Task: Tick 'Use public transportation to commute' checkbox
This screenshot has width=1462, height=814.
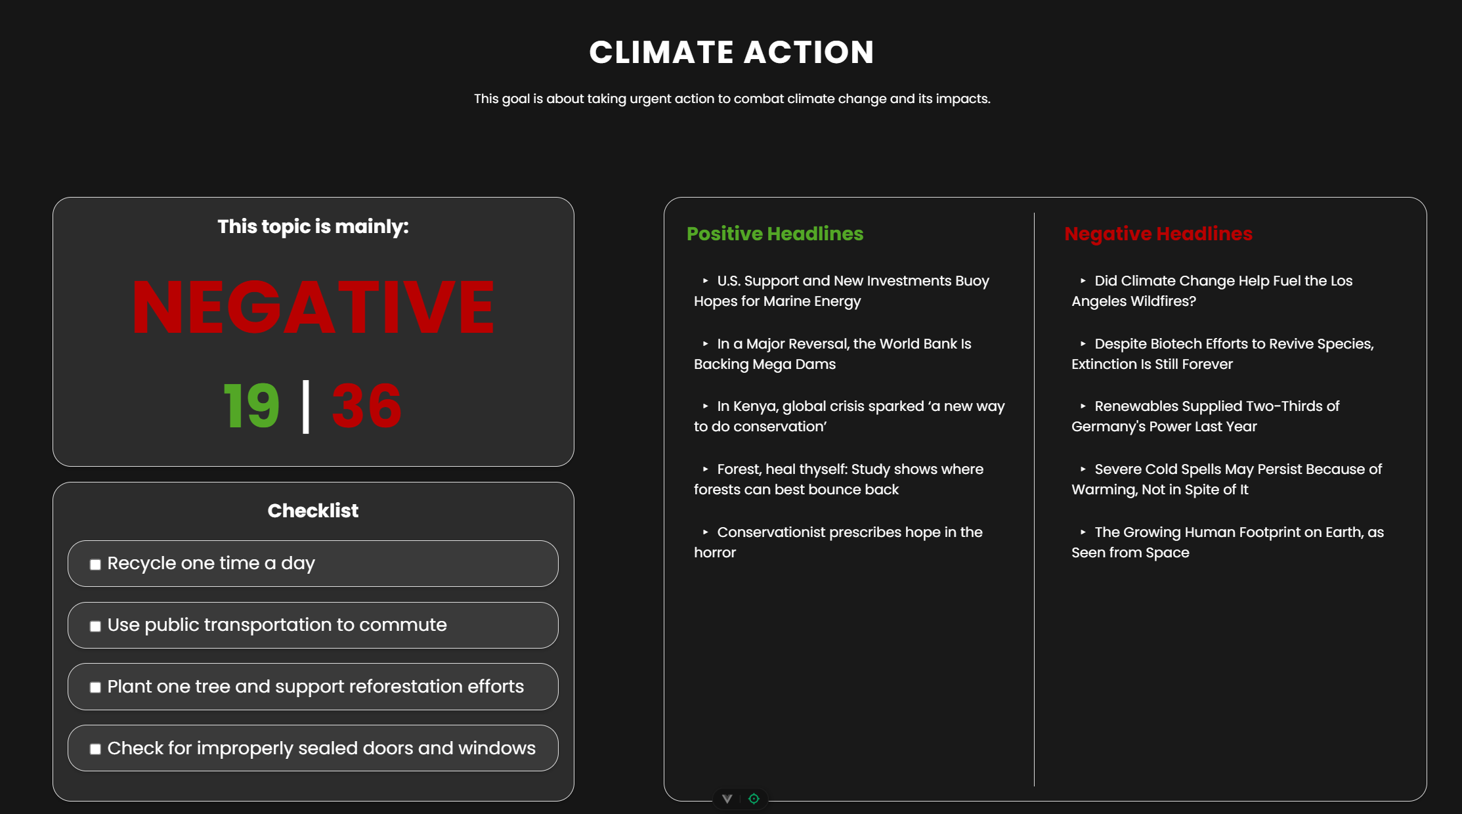Action: tap(95, 626)
